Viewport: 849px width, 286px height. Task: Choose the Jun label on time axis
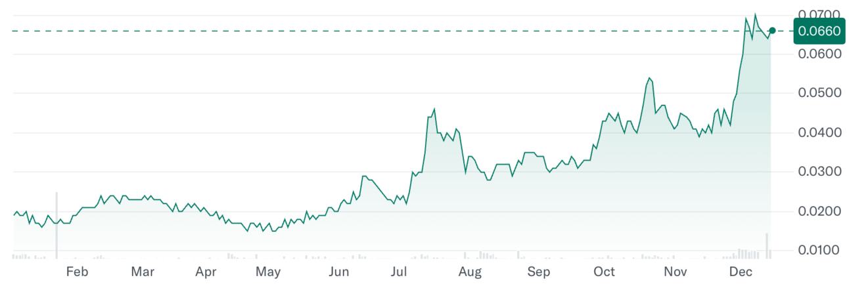coord(338,272)
